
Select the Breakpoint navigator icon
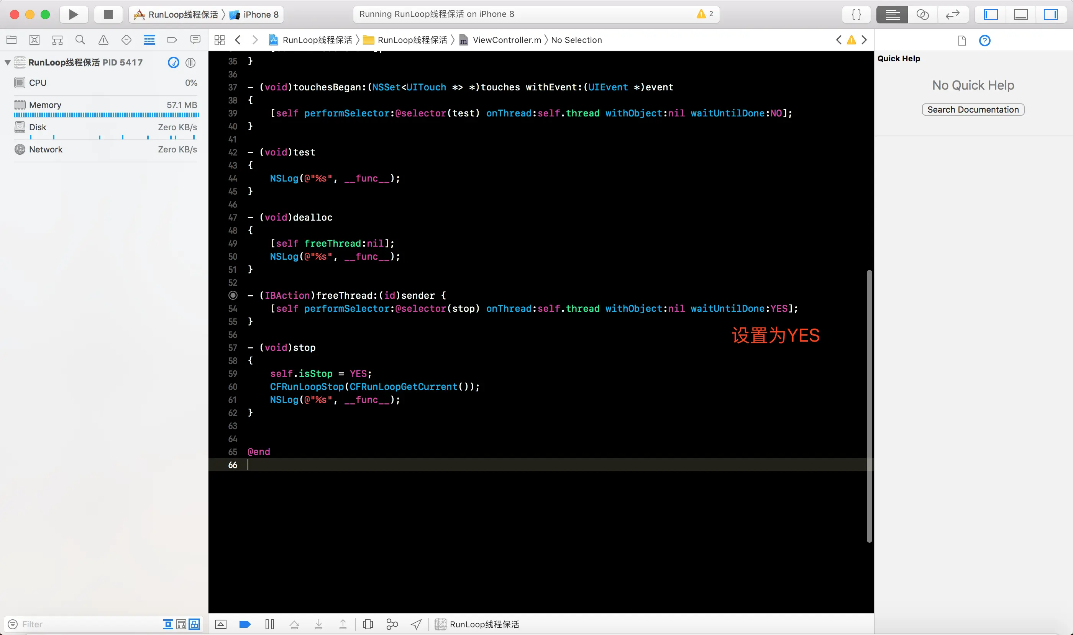[172, 40]
